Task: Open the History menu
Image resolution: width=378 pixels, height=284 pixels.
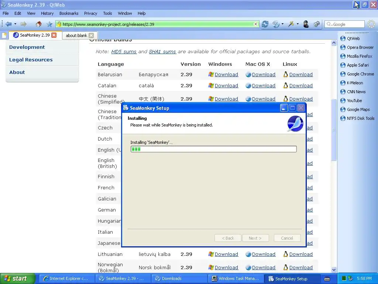Action: 47,13
